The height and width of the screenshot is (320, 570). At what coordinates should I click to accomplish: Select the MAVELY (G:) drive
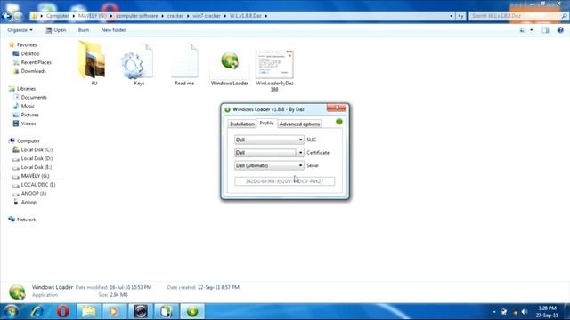[35, 176]
